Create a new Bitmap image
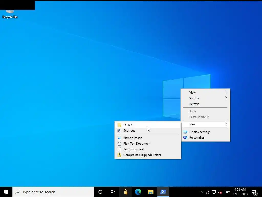Viewport: 262px width, 197px height. (148, 138)
